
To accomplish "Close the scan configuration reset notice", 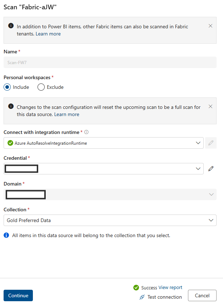I will point(210,106).
